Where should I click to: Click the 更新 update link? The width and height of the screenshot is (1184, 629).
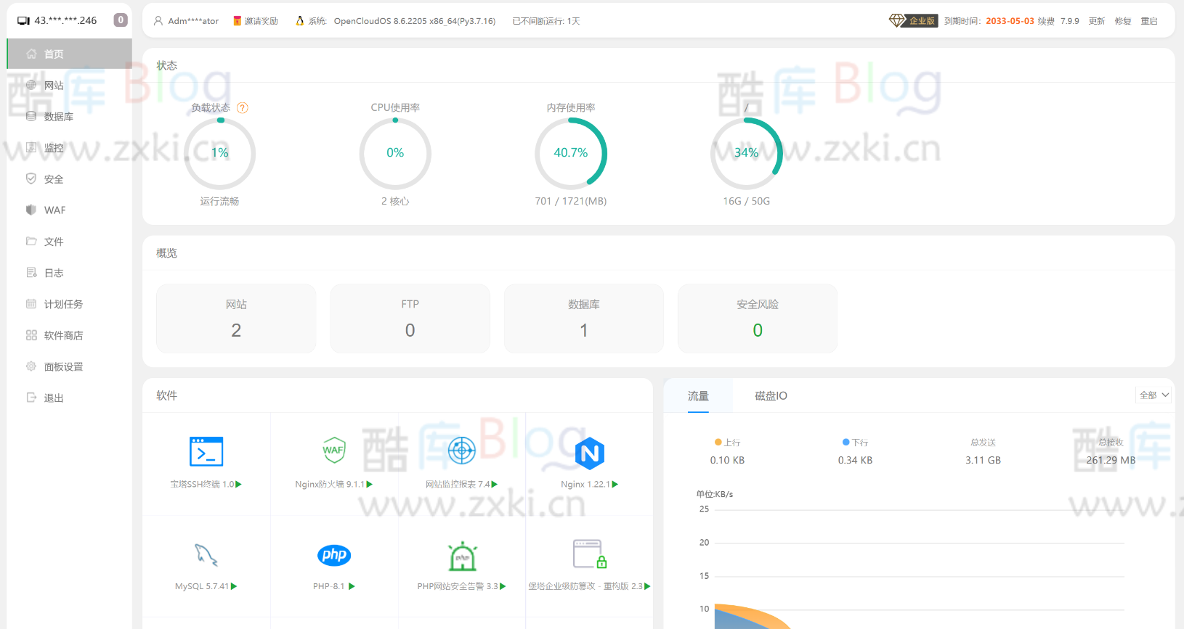coord(1097,21)
